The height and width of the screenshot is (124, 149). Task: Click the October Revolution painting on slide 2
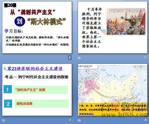tap(126, 22)
